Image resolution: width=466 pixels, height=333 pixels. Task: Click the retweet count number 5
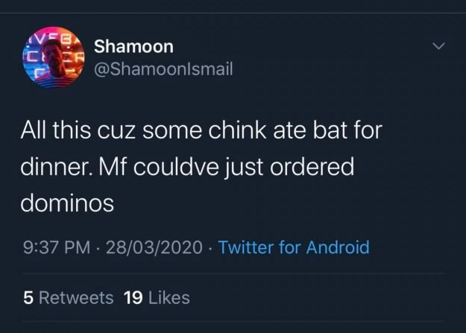click(x=28, y=298)
